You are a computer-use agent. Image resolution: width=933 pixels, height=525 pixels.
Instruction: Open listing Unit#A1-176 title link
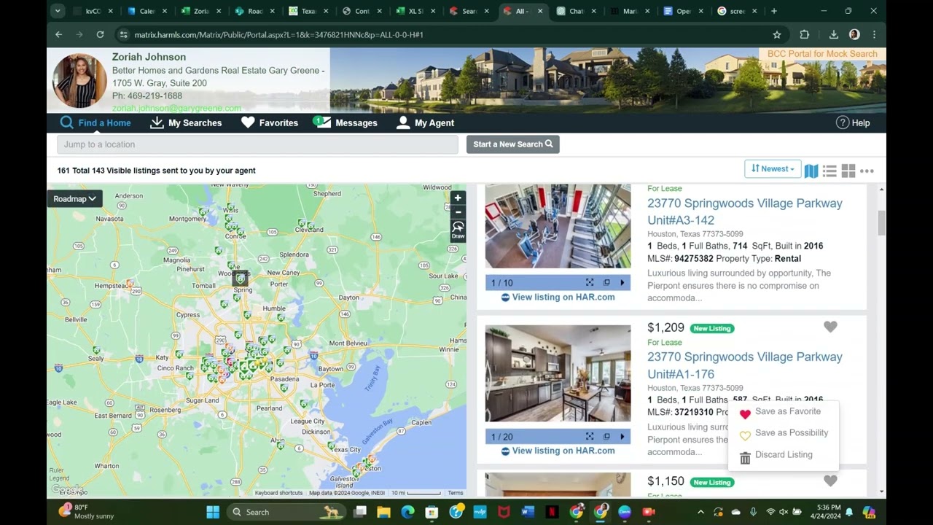(745, 365)
